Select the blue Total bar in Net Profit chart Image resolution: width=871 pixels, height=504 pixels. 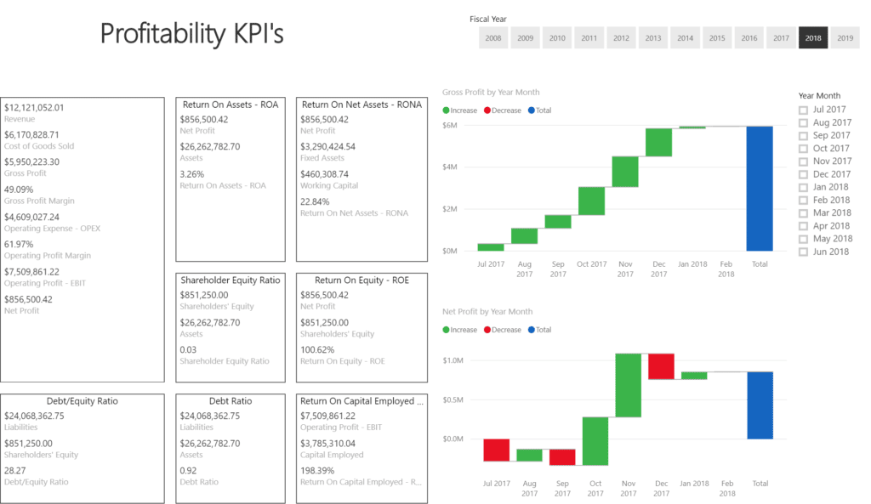pyautogui.click(x=760, y=405)
